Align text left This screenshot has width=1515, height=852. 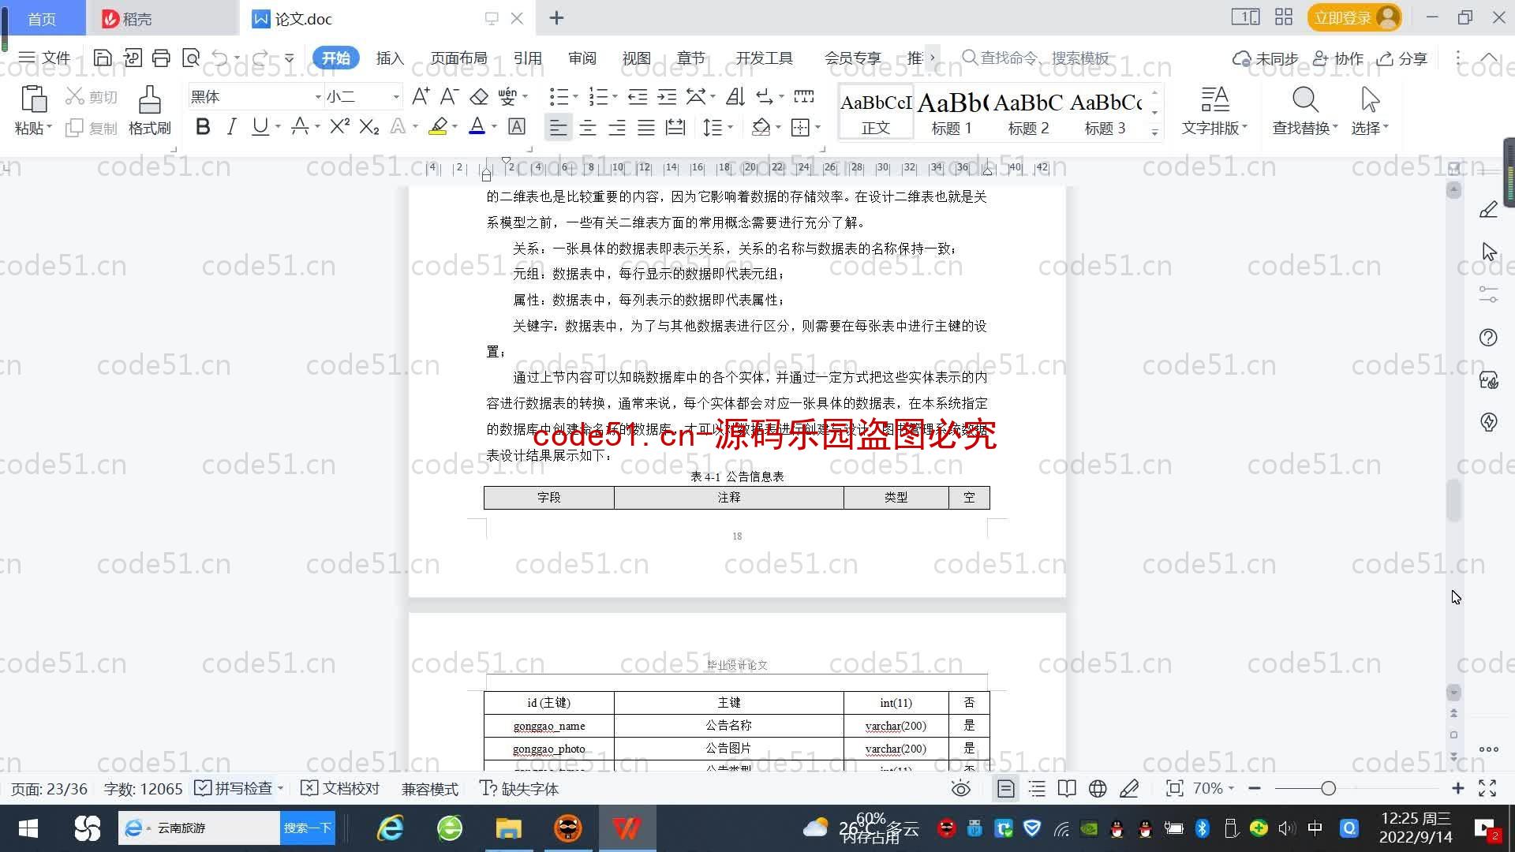point(558,127)
